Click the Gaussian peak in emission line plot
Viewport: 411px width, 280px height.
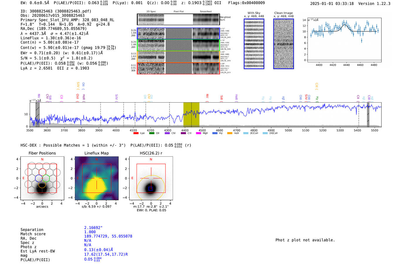[x=345, y=25]
